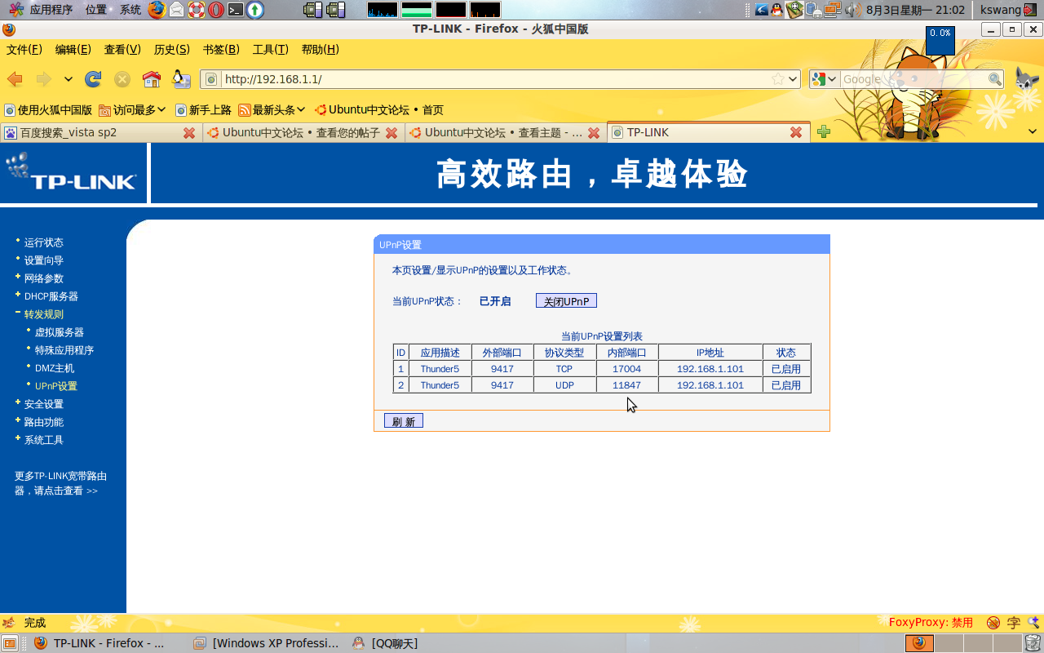The height and width of the screenshot is (653, 1044).
Task: Open the URL bar dropdown arrow
Action: pyautogui.click(x=793, y=79)
